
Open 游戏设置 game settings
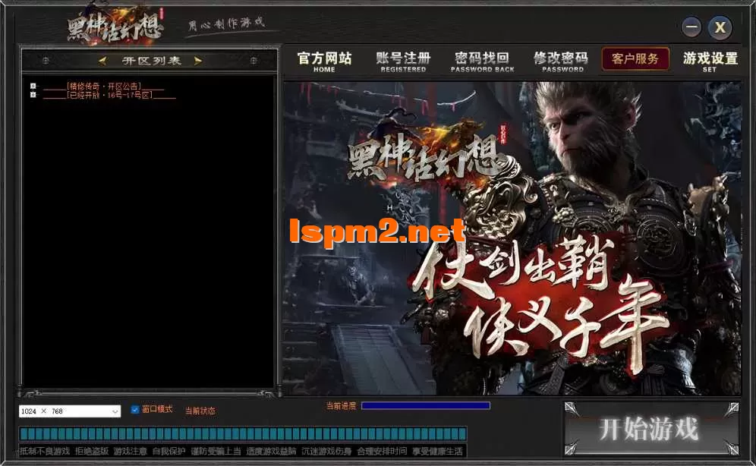pos(710,61)
